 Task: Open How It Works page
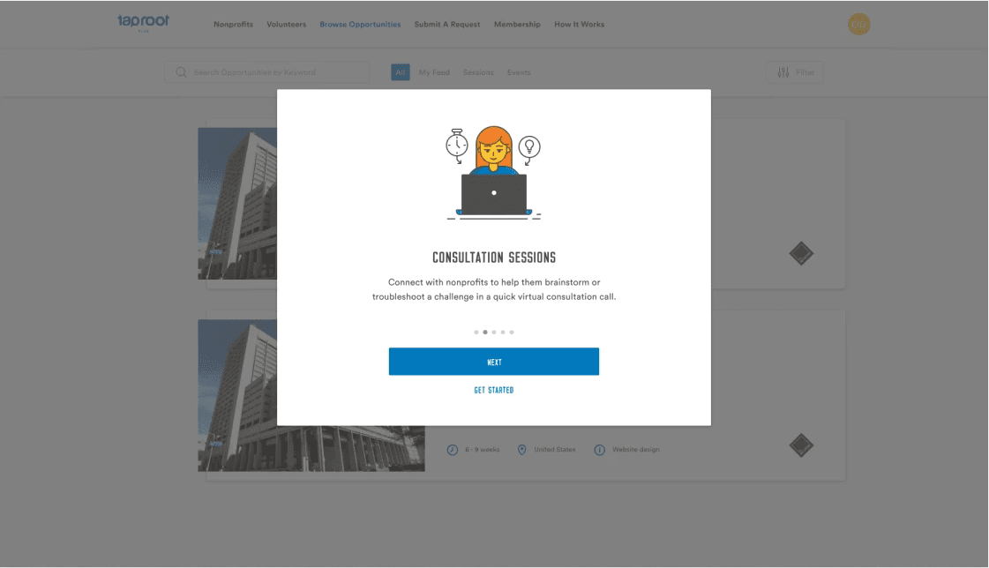(x=579, y=25)
